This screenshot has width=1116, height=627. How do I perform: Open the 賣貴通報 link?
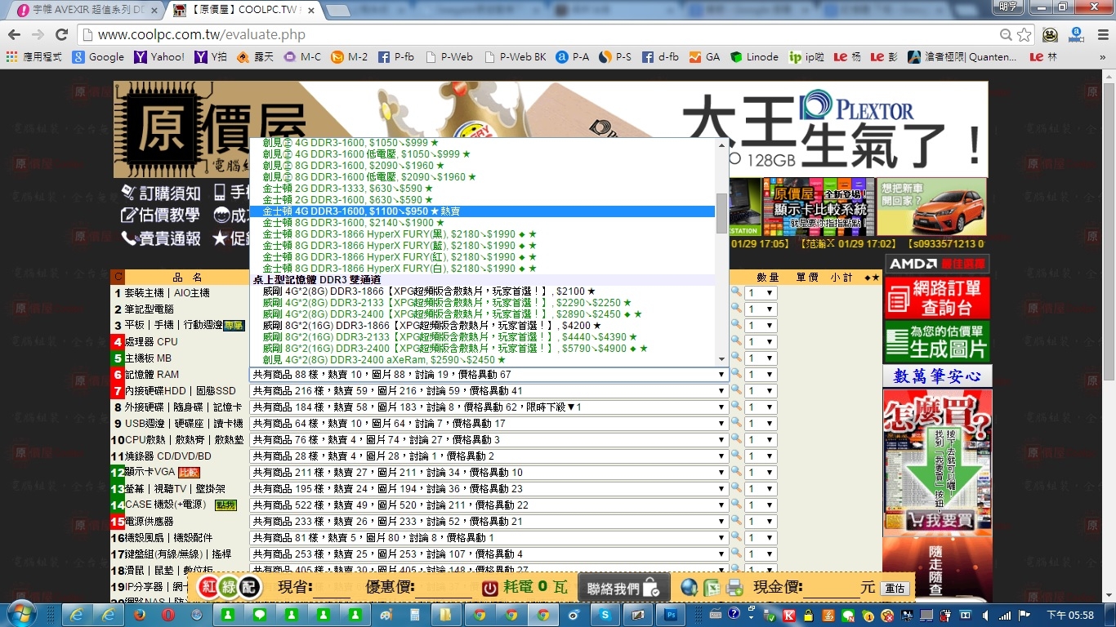(161, 238)
